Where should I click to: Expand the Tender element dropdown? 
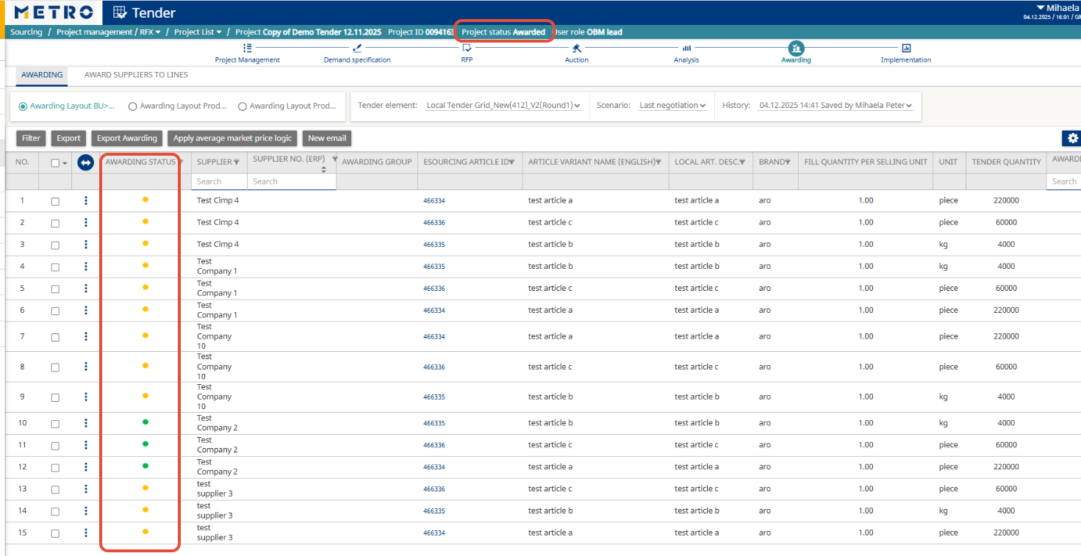tap(503, 106)
